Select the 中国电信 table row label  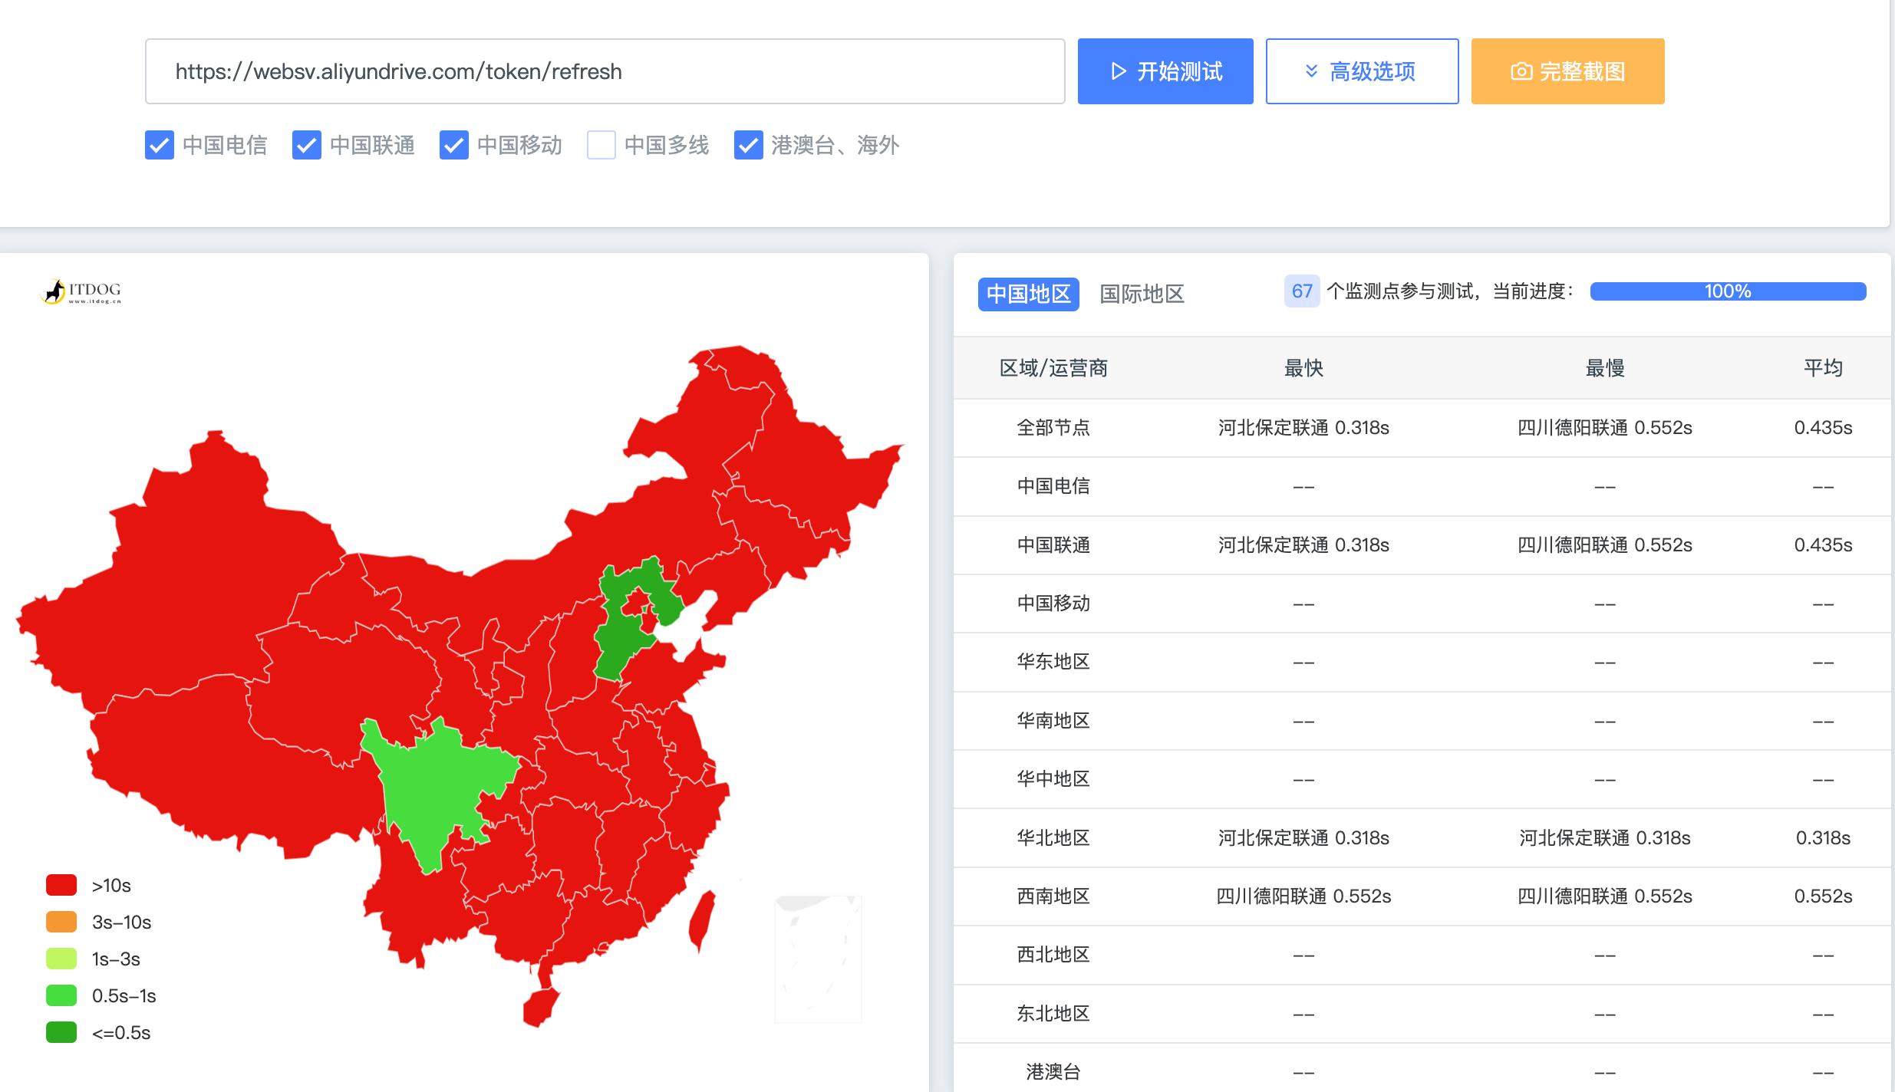1053,486
